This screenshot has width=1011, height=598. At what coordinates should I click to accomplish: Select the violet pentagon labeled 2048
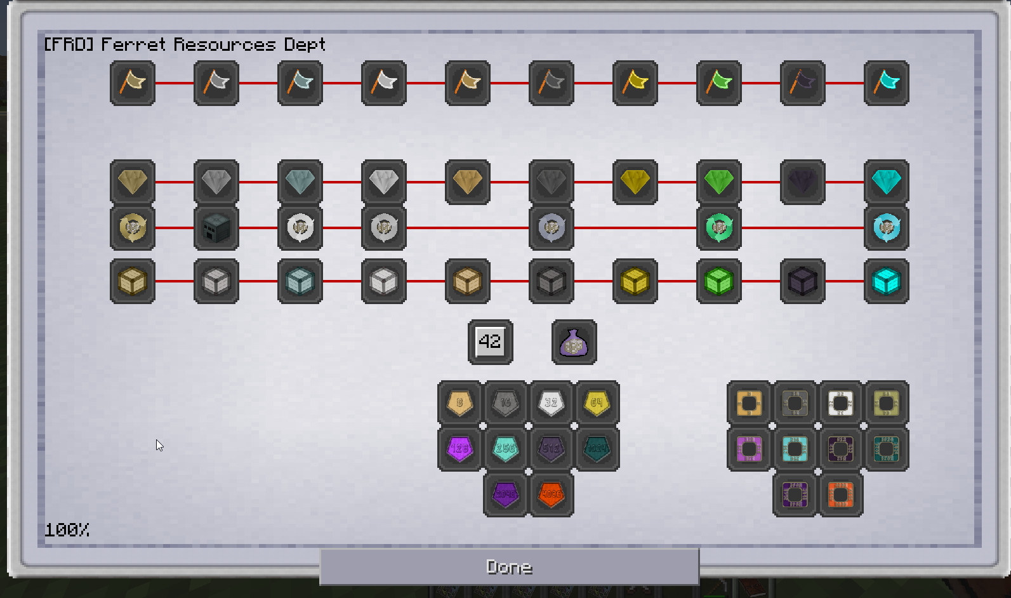(506, 495)
